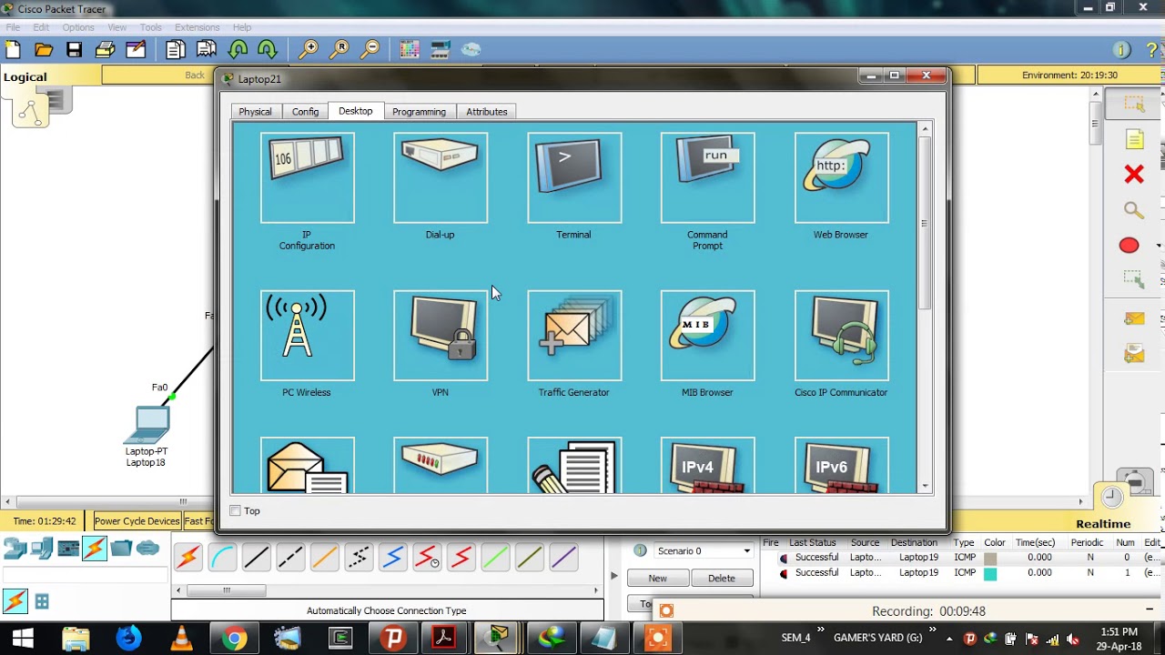Open the drawing palette toolbar icon

coord(410,49)
